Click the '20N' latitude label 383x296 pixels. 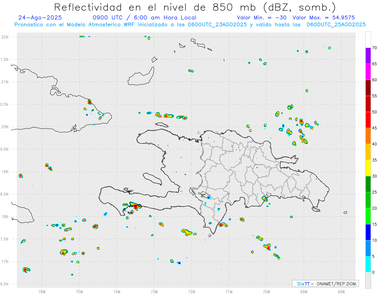tap(5, 127)
